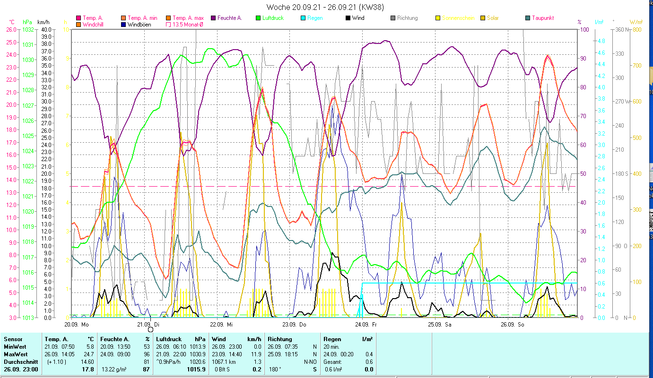Click the maximum pressure value "1030.9"
Viewport: 653px width, 378px height.
pos(197,354)
